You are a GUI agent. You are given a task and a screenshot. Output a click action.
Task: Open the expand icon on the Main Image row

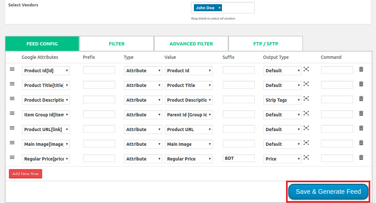[306, 143]
